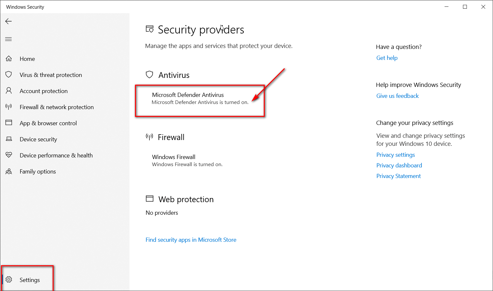
Task: Click the Firewall & network antenna icon
Action: (9, 107)
